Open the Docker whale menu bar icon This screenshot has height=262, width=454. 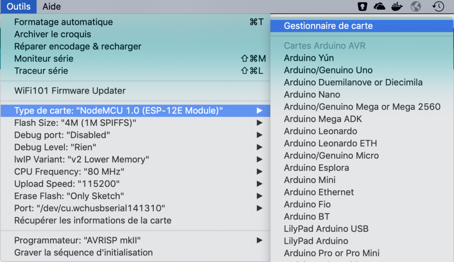point(397,6)
